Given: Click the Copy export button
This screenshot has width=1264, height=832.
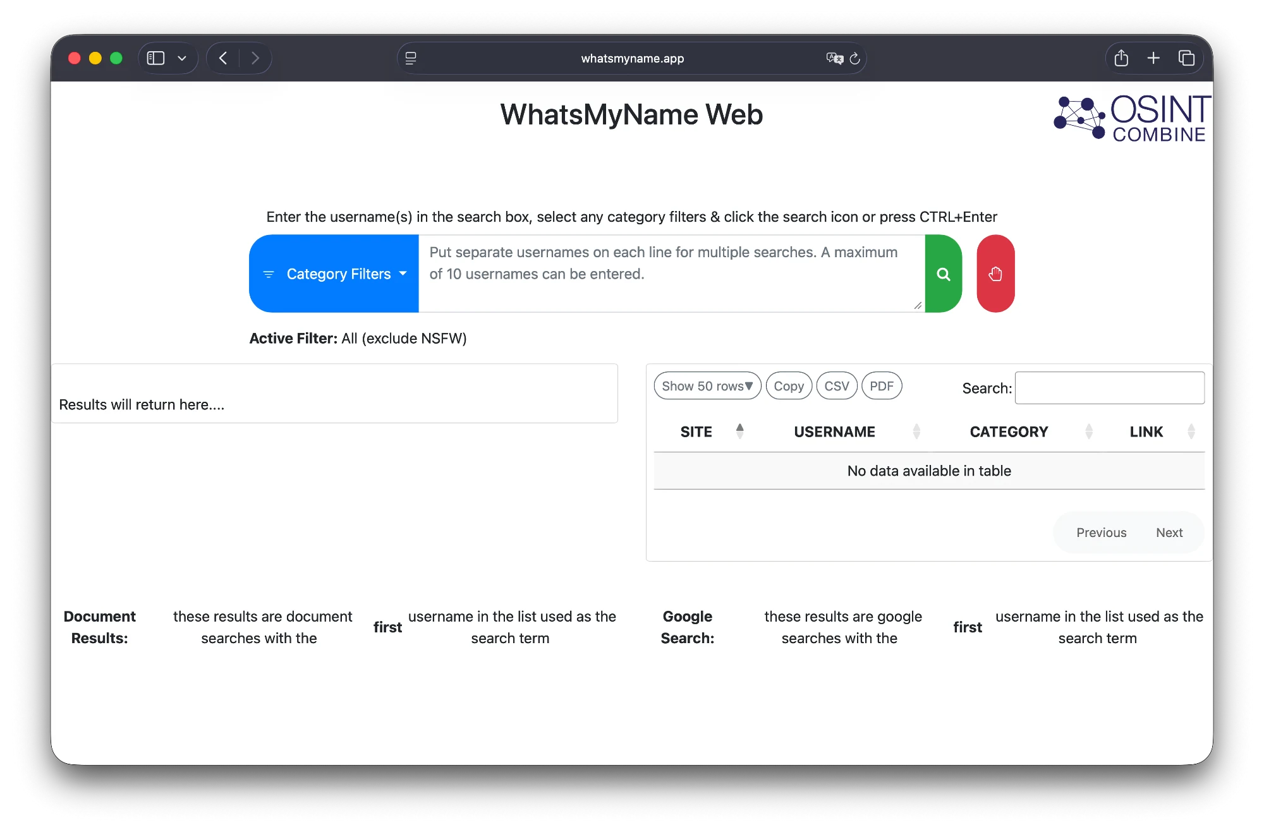Looking at the screenshot, I should [788, 386].
